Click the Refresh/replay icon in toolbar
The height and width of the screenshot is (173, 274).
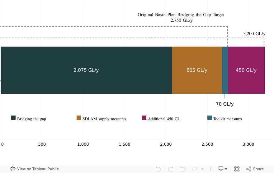(195, 169)
